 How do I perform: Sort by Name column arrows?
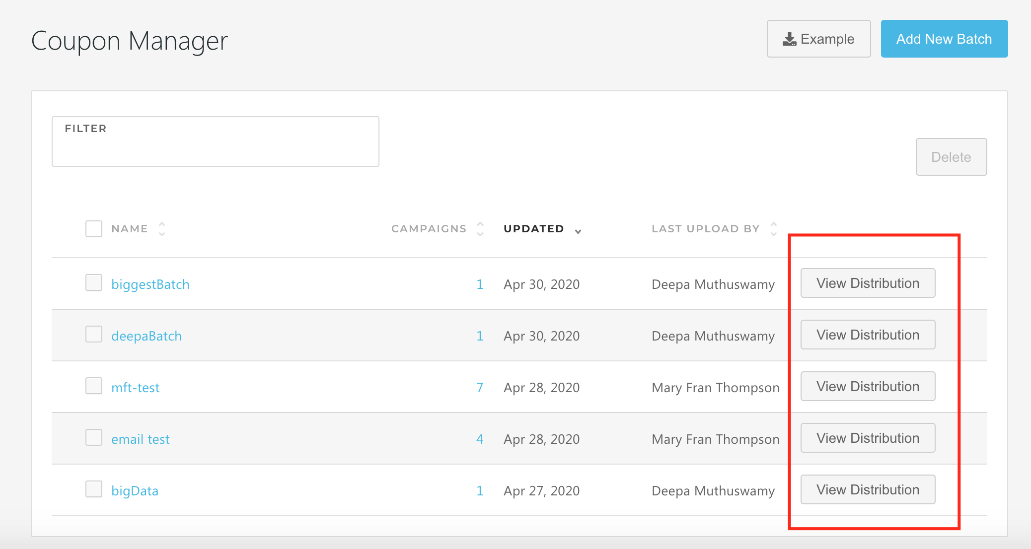[x=162, y=229]
